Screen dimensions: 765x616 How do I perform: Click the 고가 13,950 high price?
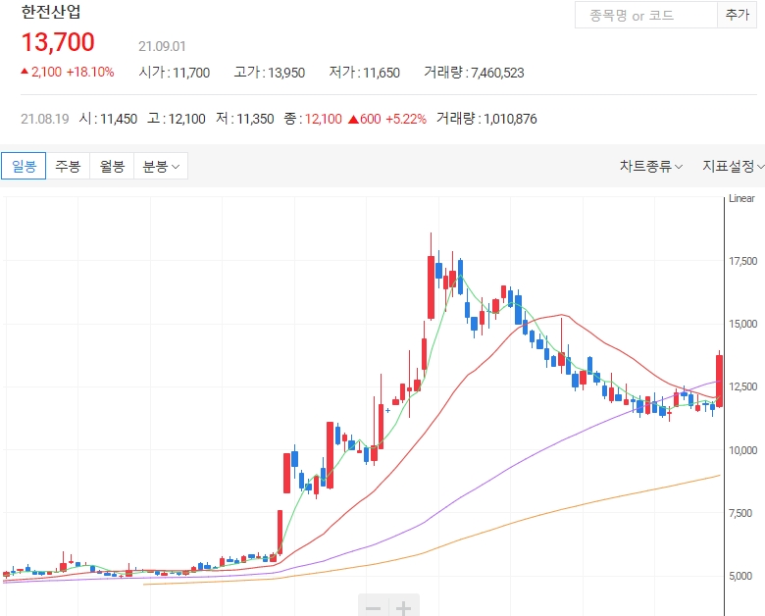270,73
